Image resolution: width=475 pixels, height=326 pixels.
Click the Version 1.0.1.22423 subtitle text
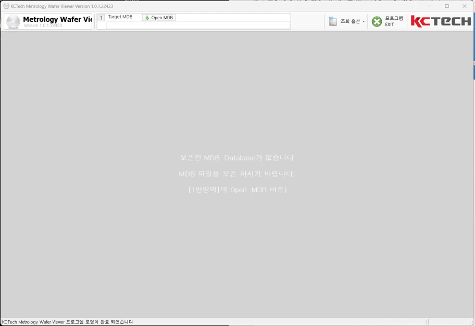pyautogui.click(x=43, y=26)
